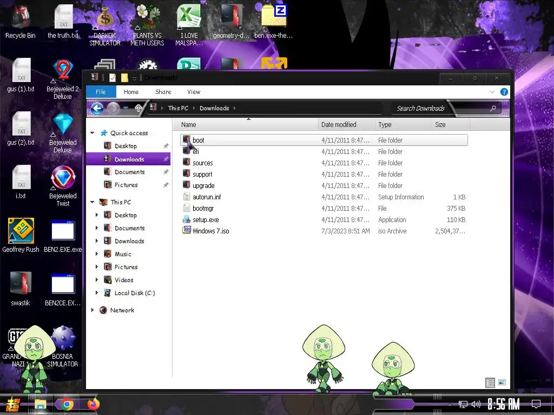Click the New folder quick toolbar icon
Viewport: 554px width, 415px height.
pos(124,78)
